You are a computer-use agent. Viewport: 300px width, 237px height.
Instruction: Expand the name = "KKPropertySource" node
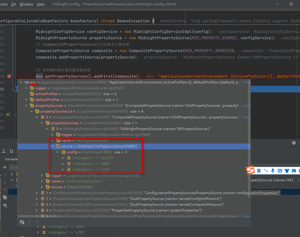[52, 140]
